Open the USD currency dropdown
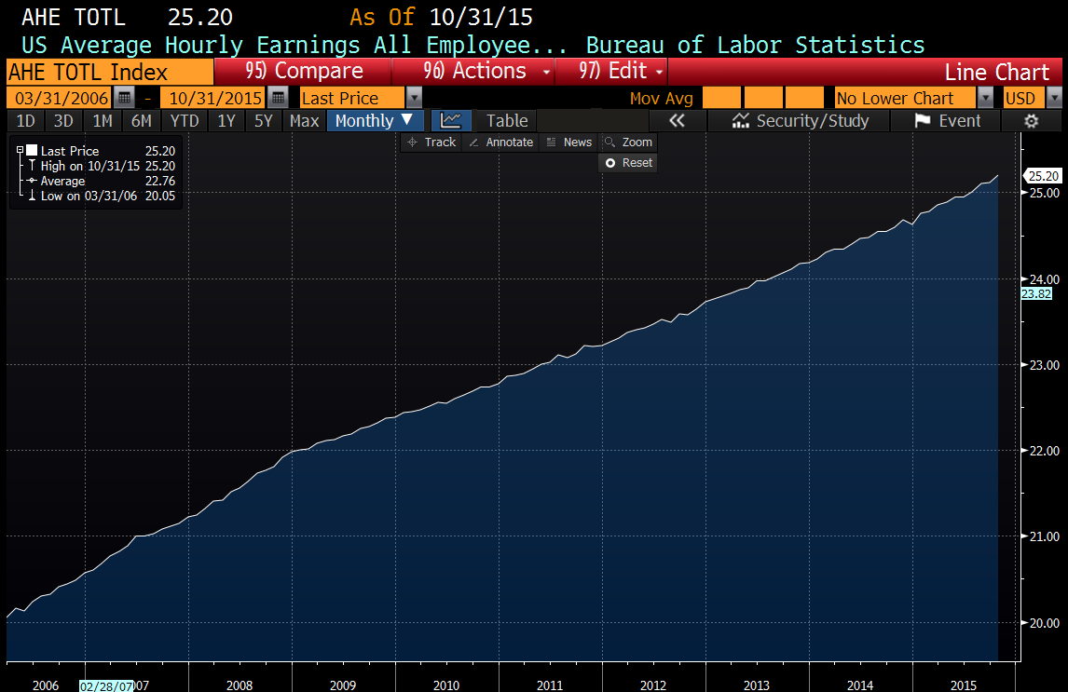This screenshot has width=1068, height=692. (1054, 98)
